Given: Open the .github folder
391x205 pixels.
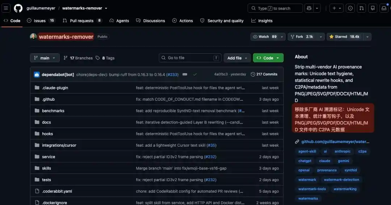Looking at the screenshot, I should [x=48, y=99].
